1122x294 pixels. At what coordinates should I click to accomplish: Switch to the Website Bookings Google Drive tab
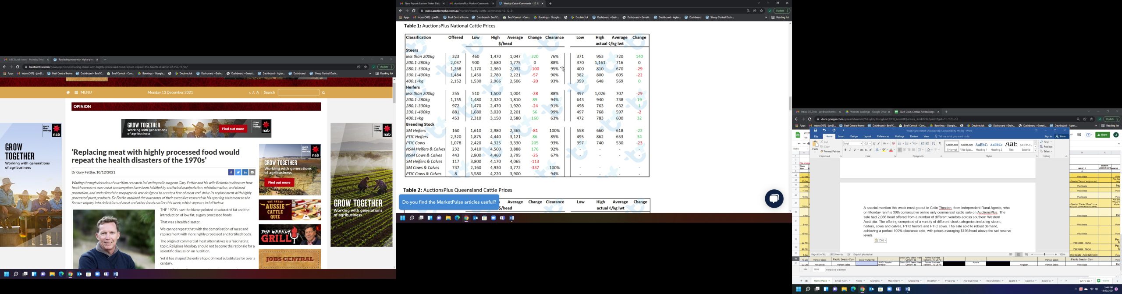click(868, 112)
